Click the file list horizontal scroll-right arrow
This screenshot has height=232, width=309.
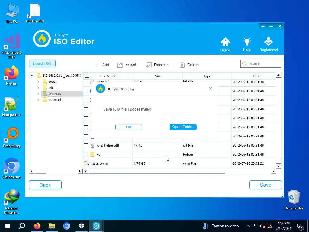click(x=273, y=171)
